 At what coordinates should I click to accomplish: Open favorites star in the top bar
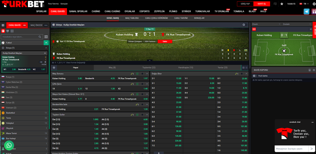click(x=282, y=4)
